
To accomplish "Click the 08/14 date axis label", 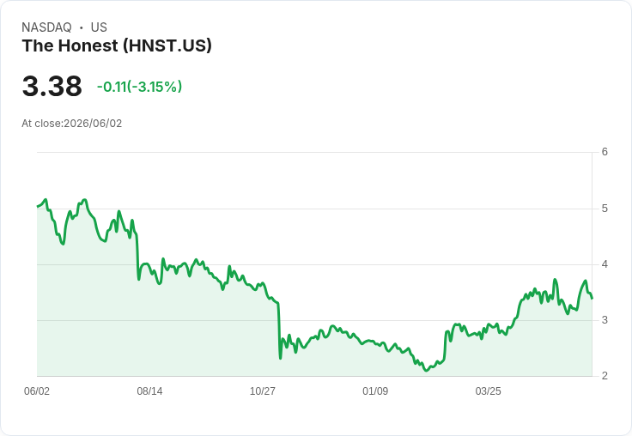I will 149,391.
